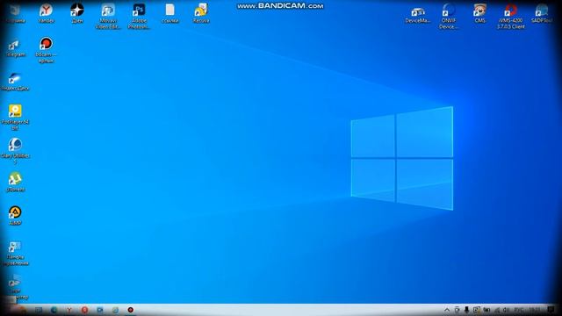562x316 pixels.
Task: Open the blue camera app on the taskbar
Action: pos(100,310)
